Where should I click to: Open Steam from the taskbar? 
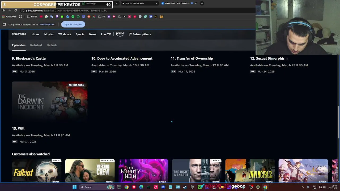pos(185,187)
